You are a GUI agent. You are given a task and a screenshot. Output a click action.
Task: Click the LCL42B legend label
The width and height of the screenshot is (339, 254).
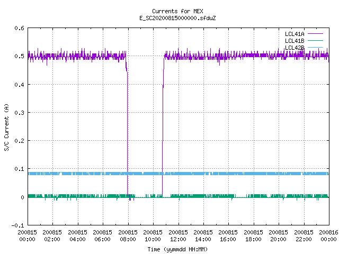coord(295,48)
